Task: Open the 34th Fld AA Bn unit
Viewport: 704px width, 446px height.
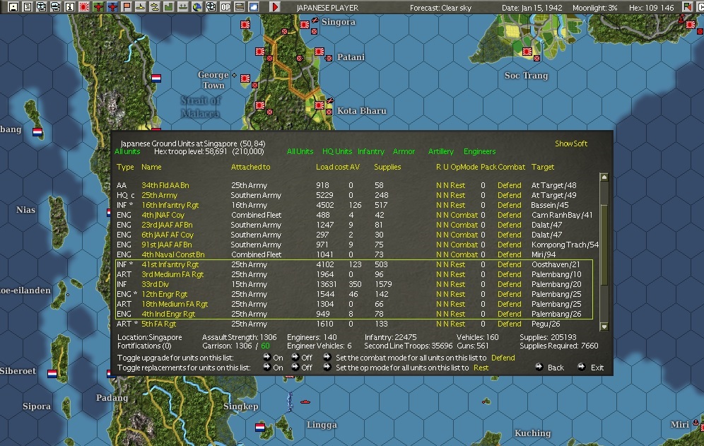Action: click(165, 185)
